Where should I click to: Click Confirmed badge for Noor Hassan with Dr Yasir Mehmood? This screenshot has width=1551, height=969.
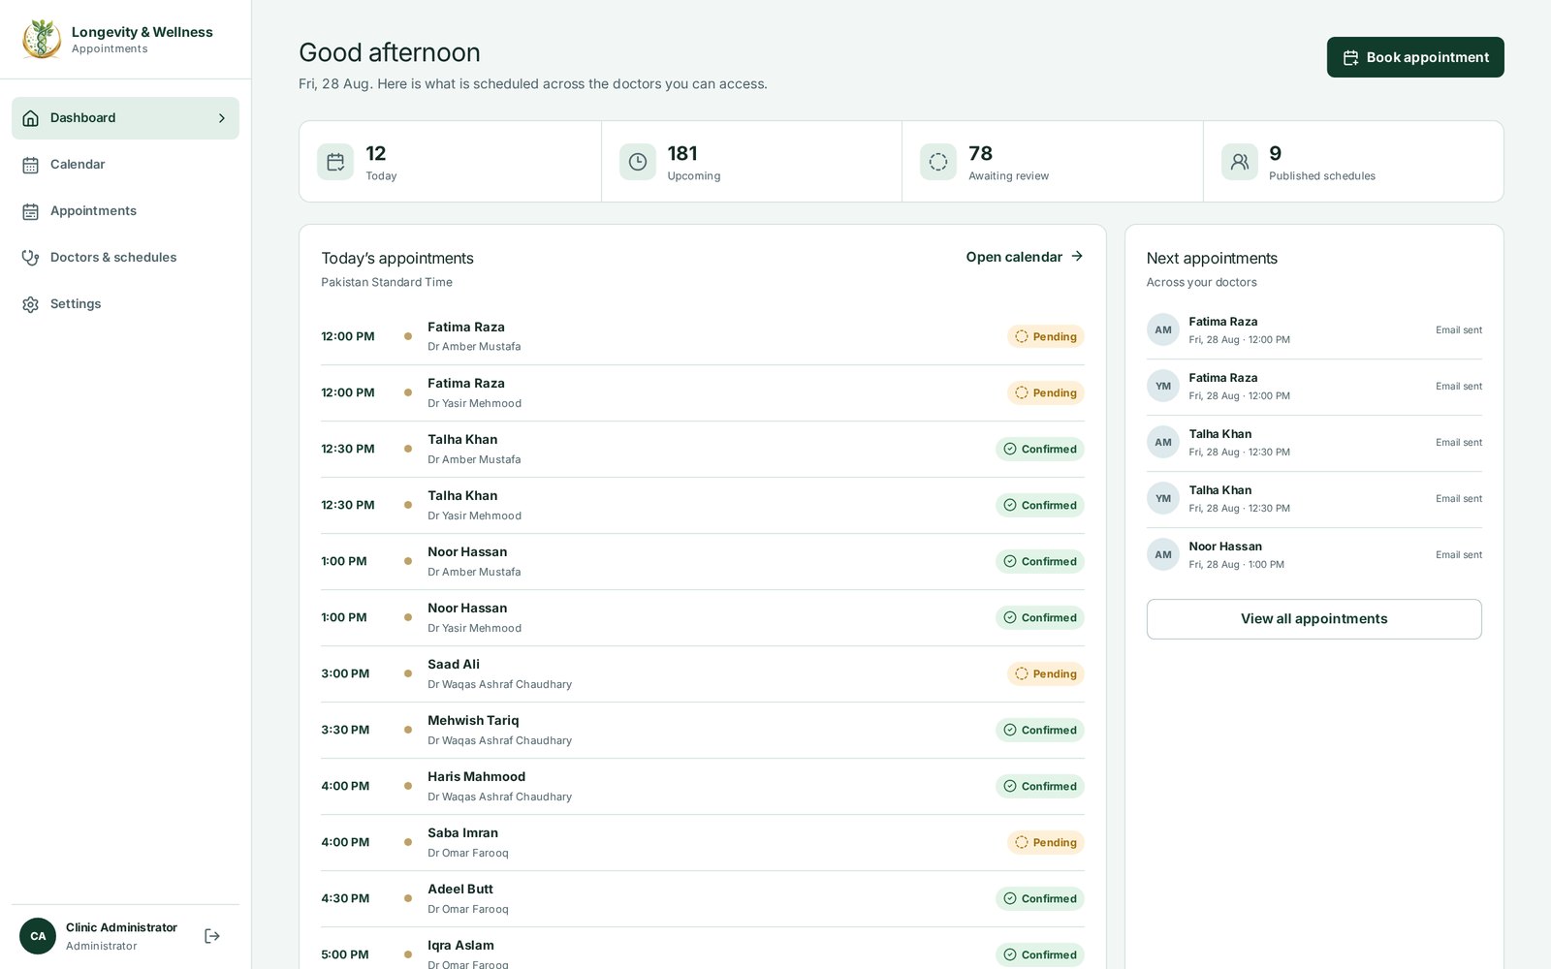click(x=1040, y=617)
